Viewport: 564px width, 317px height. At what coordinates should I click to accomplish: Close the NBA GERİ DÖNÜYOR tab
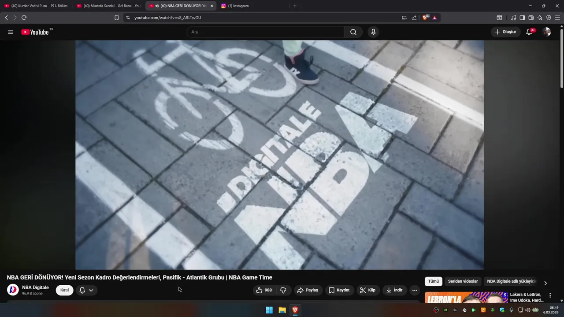pos(211,6)
